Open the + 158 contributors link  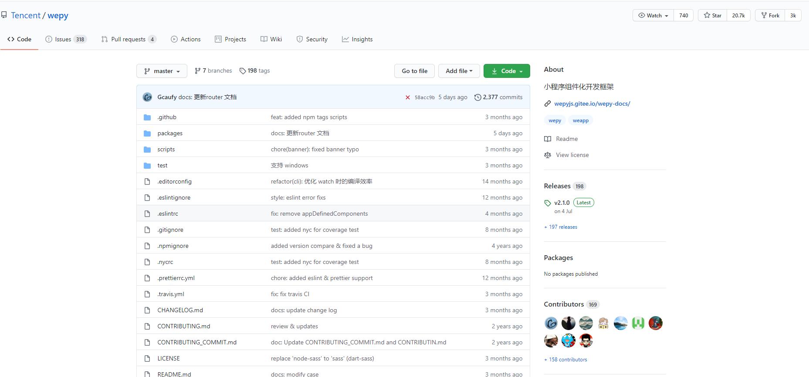[565, 360]
